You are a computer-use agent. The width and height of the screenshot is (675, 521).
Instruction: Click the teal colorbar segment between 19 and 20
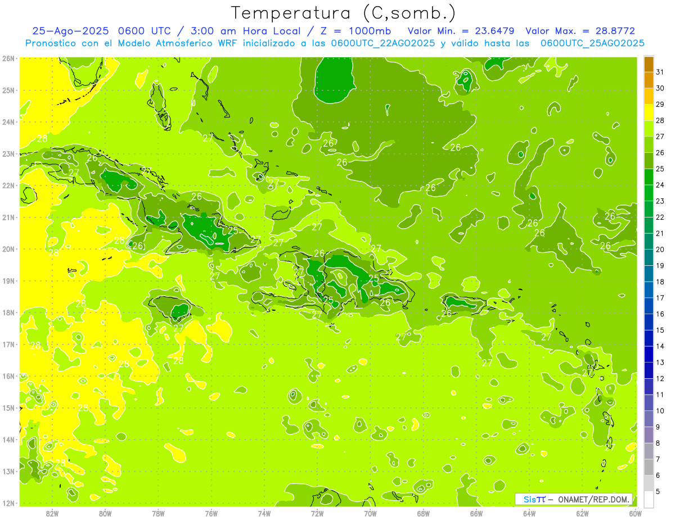coord(649,257)
